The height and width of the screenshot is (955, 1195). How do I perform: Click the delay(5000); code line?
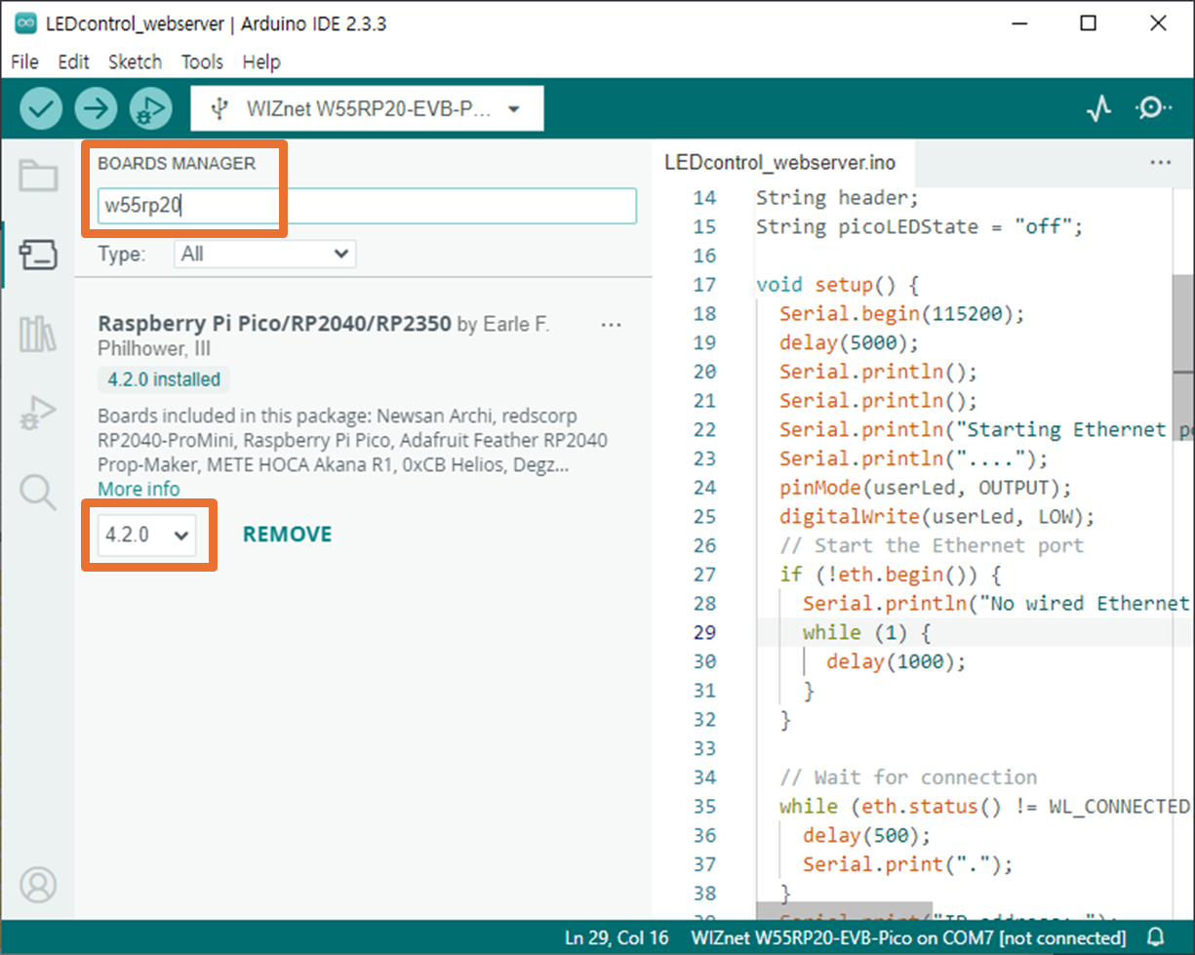pyautogui.click(x=850, y=342)
